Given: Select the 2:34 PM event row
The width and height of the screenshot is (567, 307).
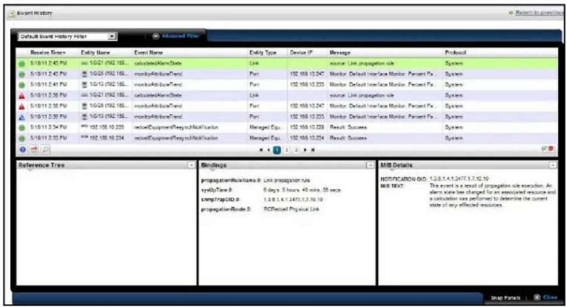Looking at the screenshot, I should point(287,128).
